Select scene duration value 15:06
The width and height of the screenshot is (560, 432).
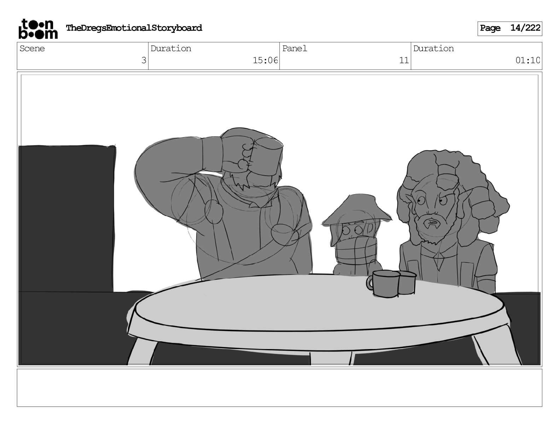265,60
